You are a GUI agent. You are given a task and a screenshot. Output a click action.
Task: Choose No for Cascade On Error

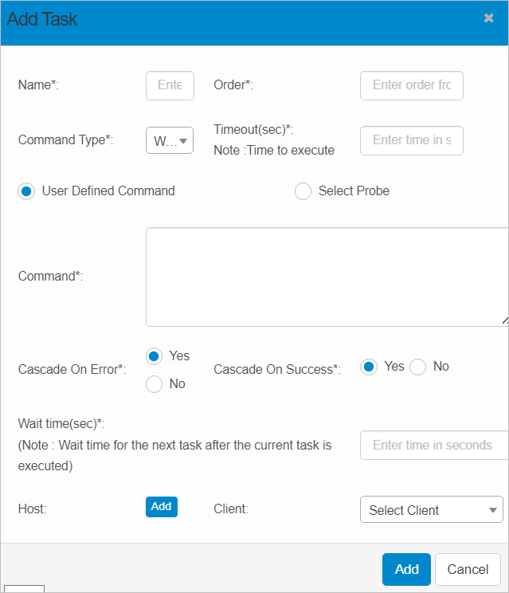coord(155,384)
